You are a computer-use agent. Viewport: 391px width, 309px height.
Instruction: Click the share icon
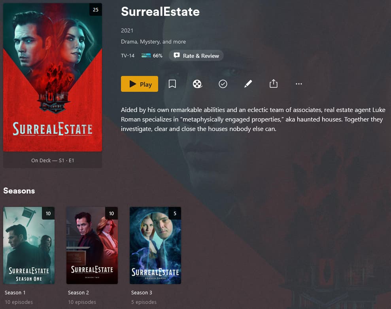[x=274, y=83]
